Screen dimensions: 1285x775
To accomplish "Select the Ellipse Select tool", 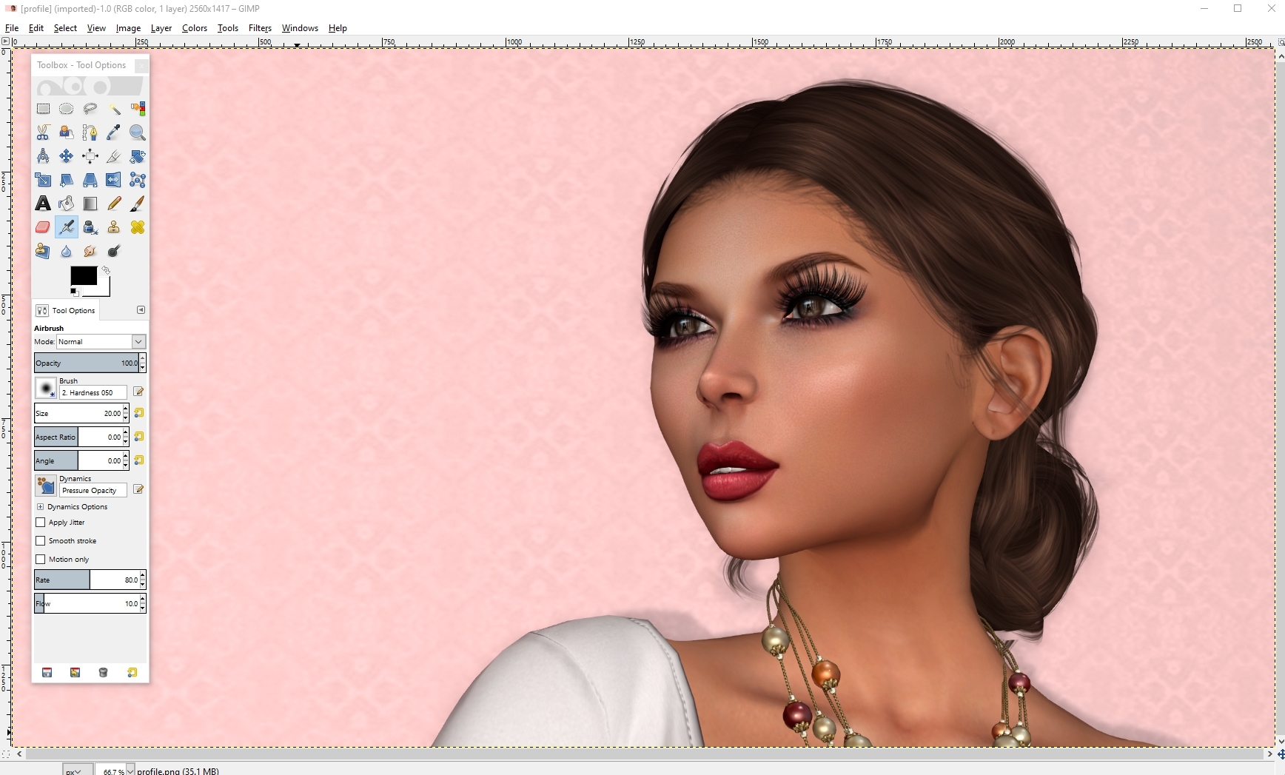I will pos(67,109).
